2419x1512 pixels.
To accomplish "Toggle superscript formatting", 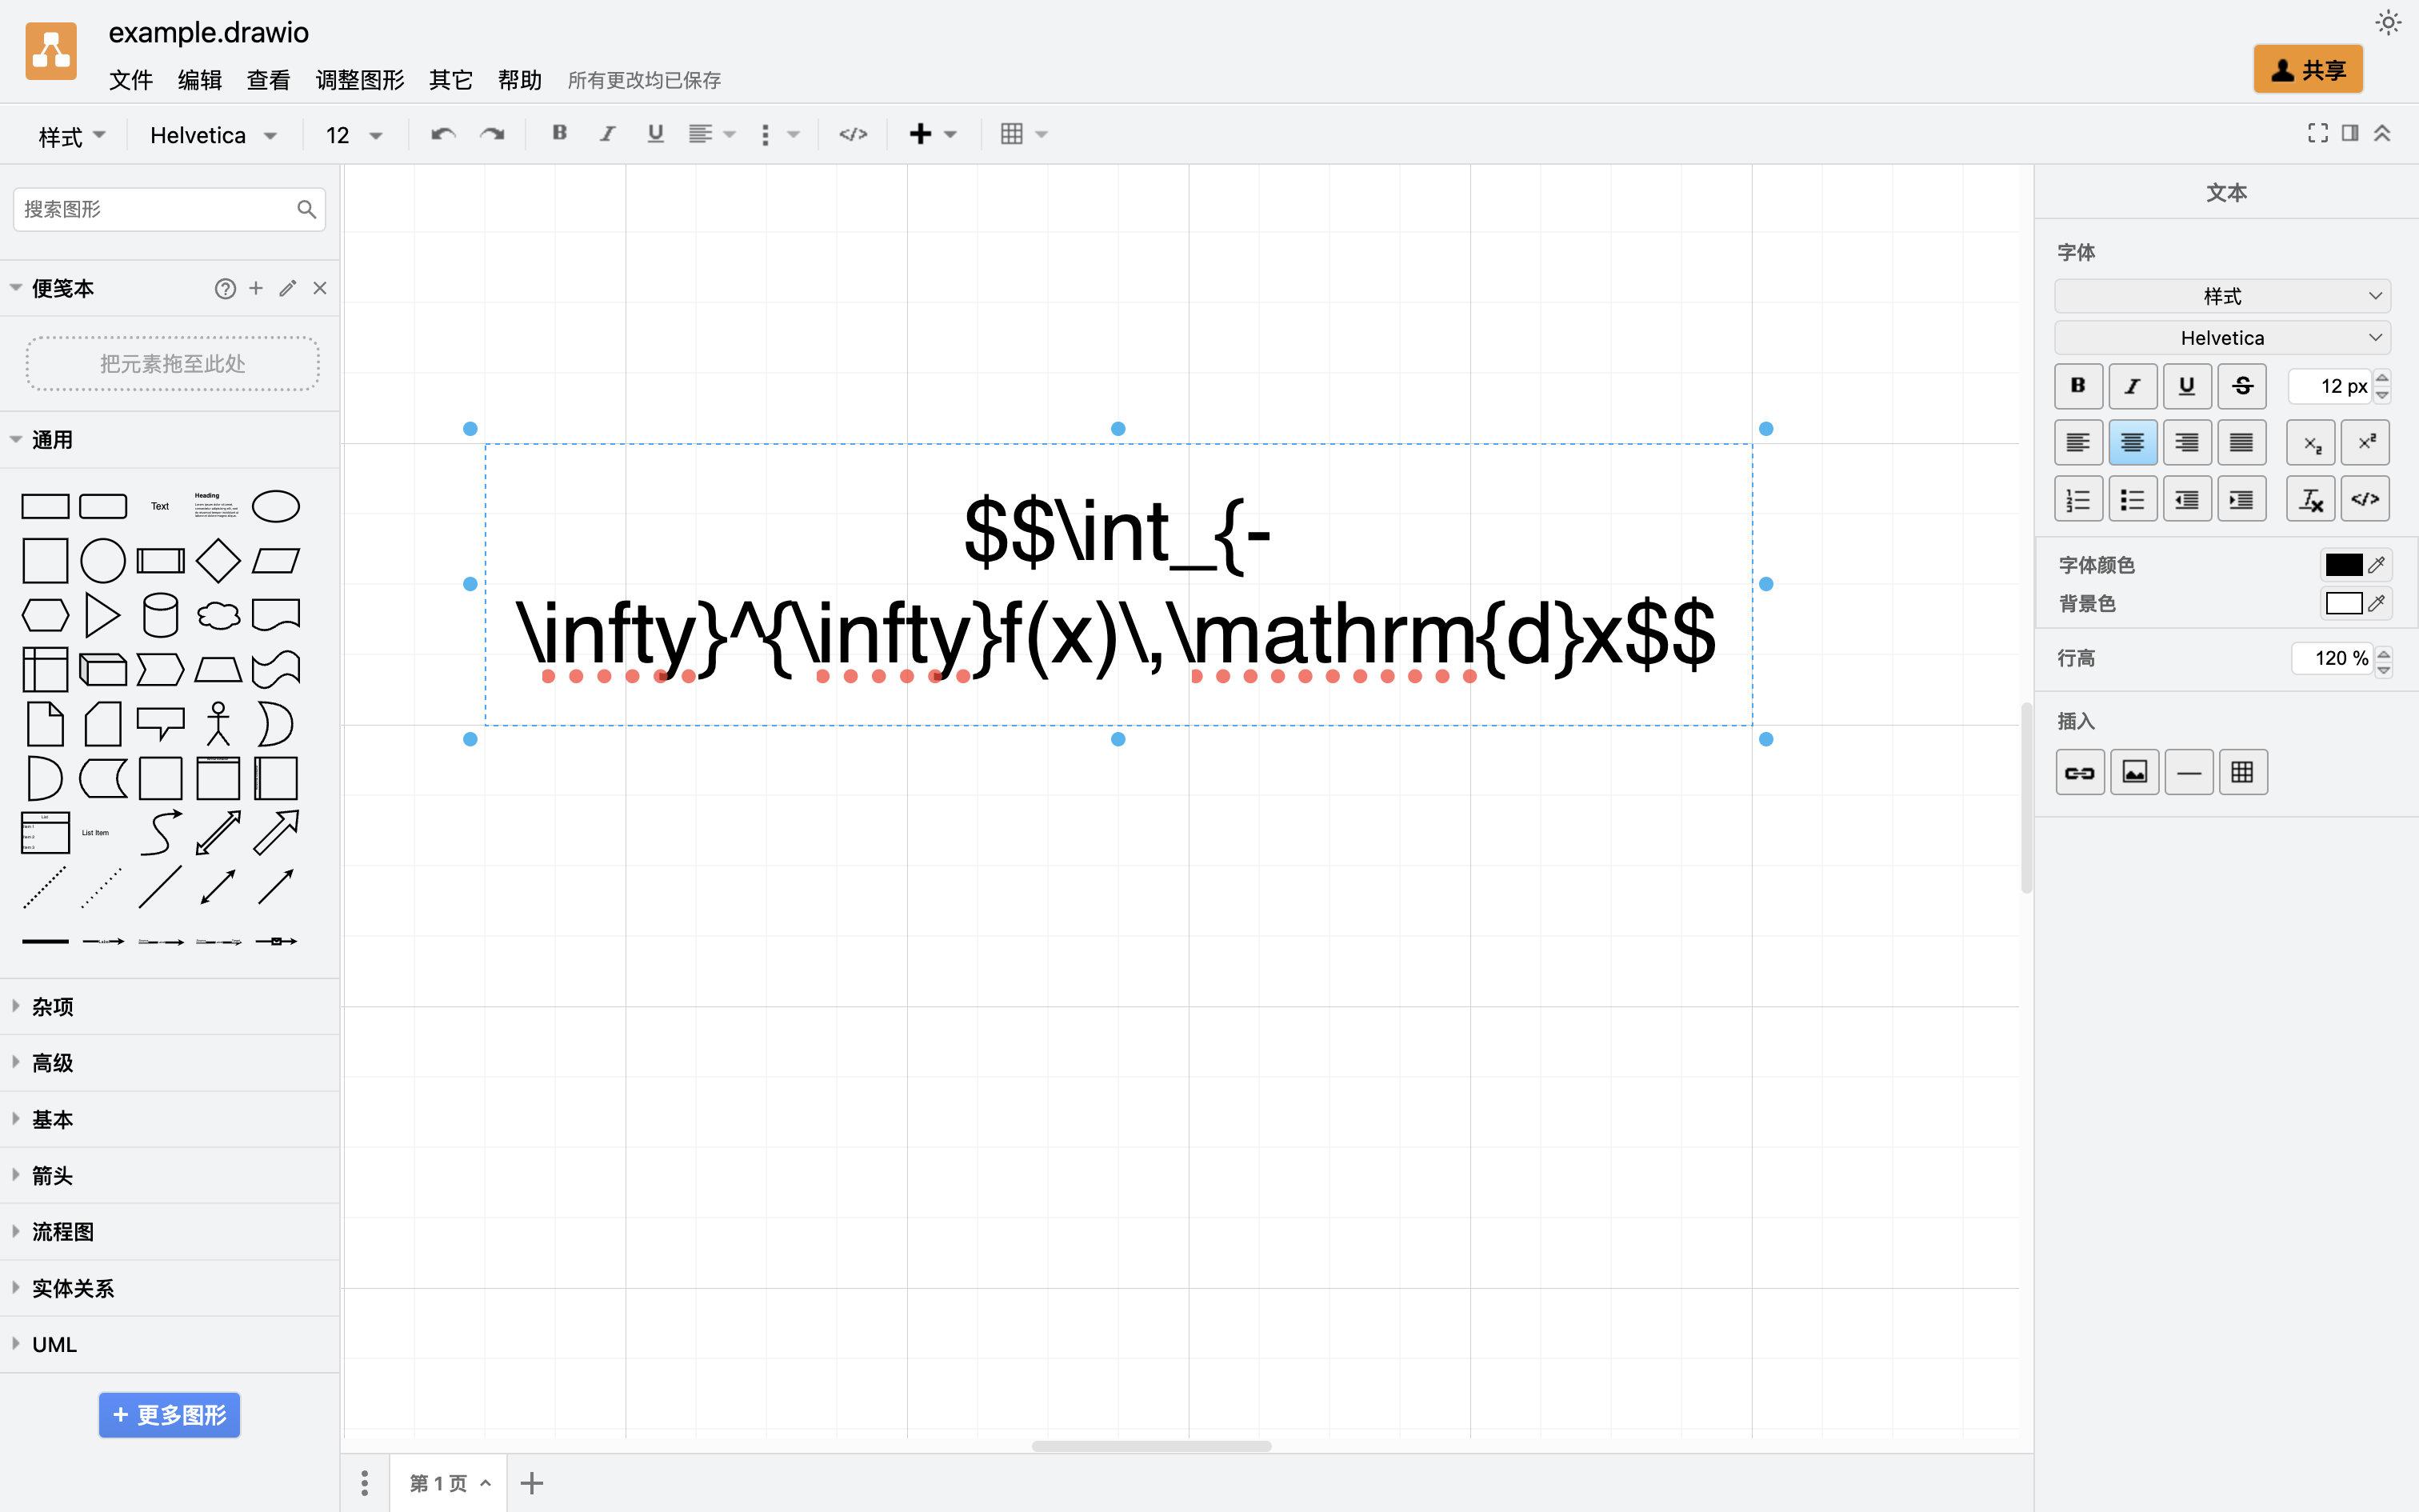I will 2365,442.
